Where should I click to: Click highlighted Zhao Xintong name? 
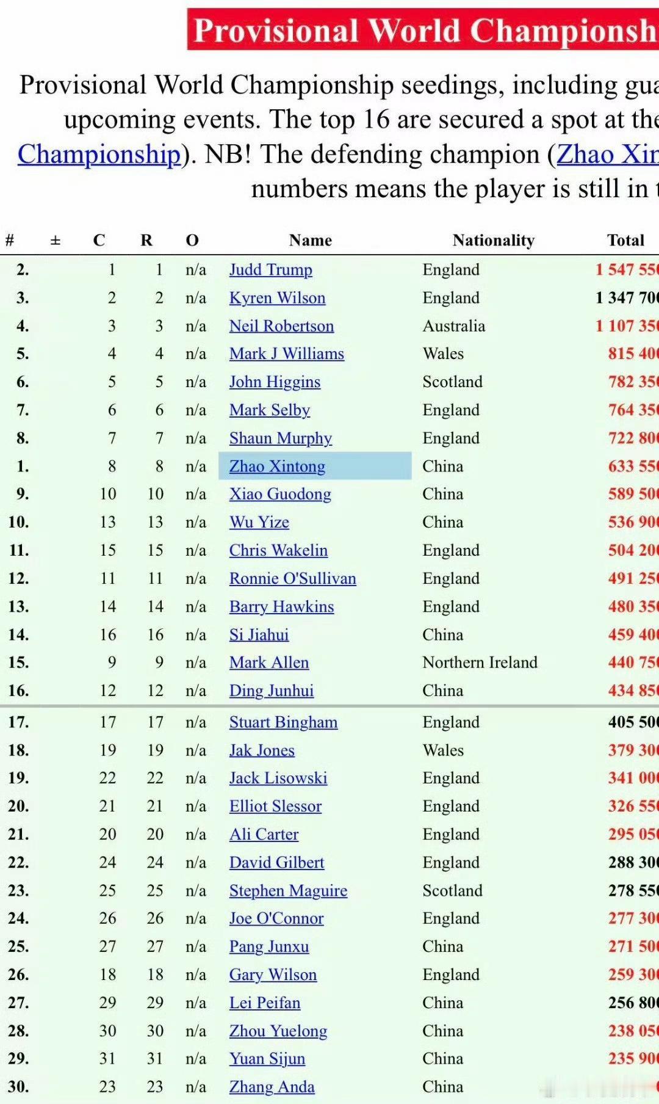(x=277, y=467)
